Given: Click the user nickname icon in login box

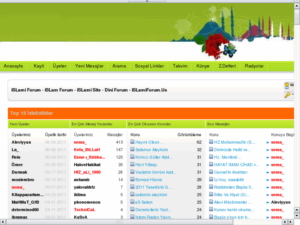Looking at the screenshot, I should pos(287,85).
